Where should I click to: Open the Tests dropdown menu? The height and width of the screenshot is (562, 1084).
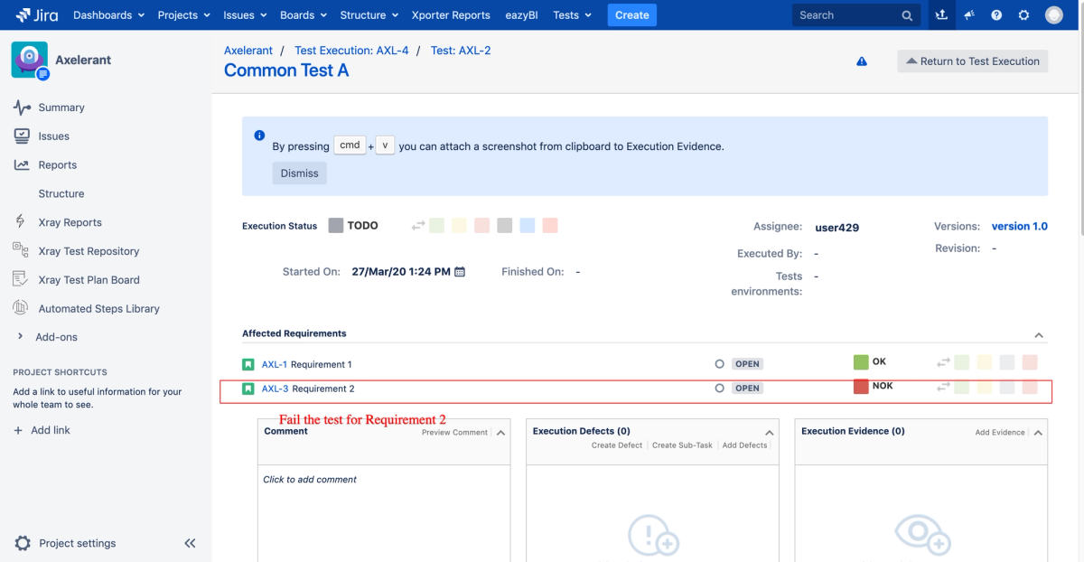(572, 15)
